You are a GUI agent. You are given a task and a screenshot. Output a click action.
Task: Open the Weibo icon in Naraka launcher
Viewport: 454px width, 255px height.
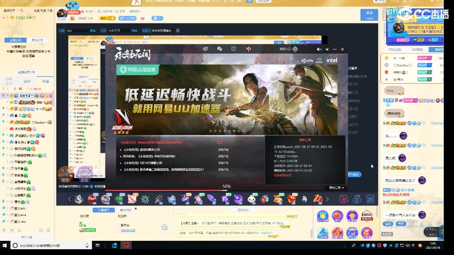pos(205,49)
